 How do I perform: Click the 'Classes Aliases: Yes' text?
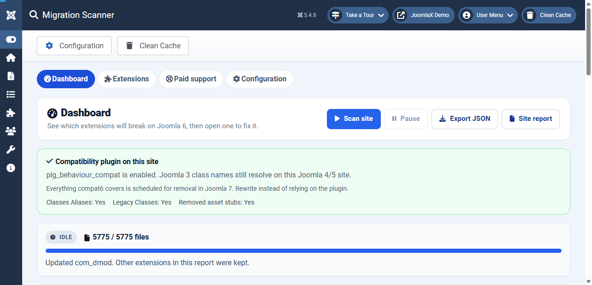[76, 202]
